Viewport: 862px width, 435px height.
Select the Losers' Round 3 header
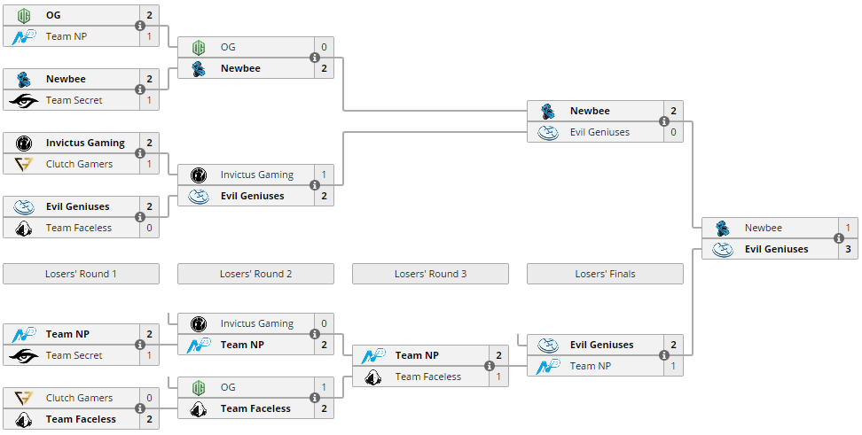[x=430, y=274]
